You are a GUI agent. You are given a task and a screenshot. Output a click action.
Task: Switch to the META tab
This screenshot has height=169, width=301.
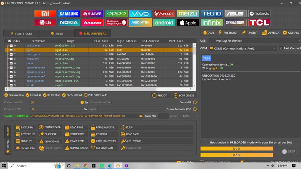click(x=57, y=33)
